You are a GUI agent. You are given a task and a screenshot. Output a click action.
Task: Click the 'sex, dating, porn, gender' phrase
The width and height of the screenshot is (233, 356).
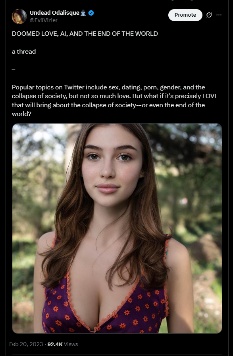click(x=144, y=87)
